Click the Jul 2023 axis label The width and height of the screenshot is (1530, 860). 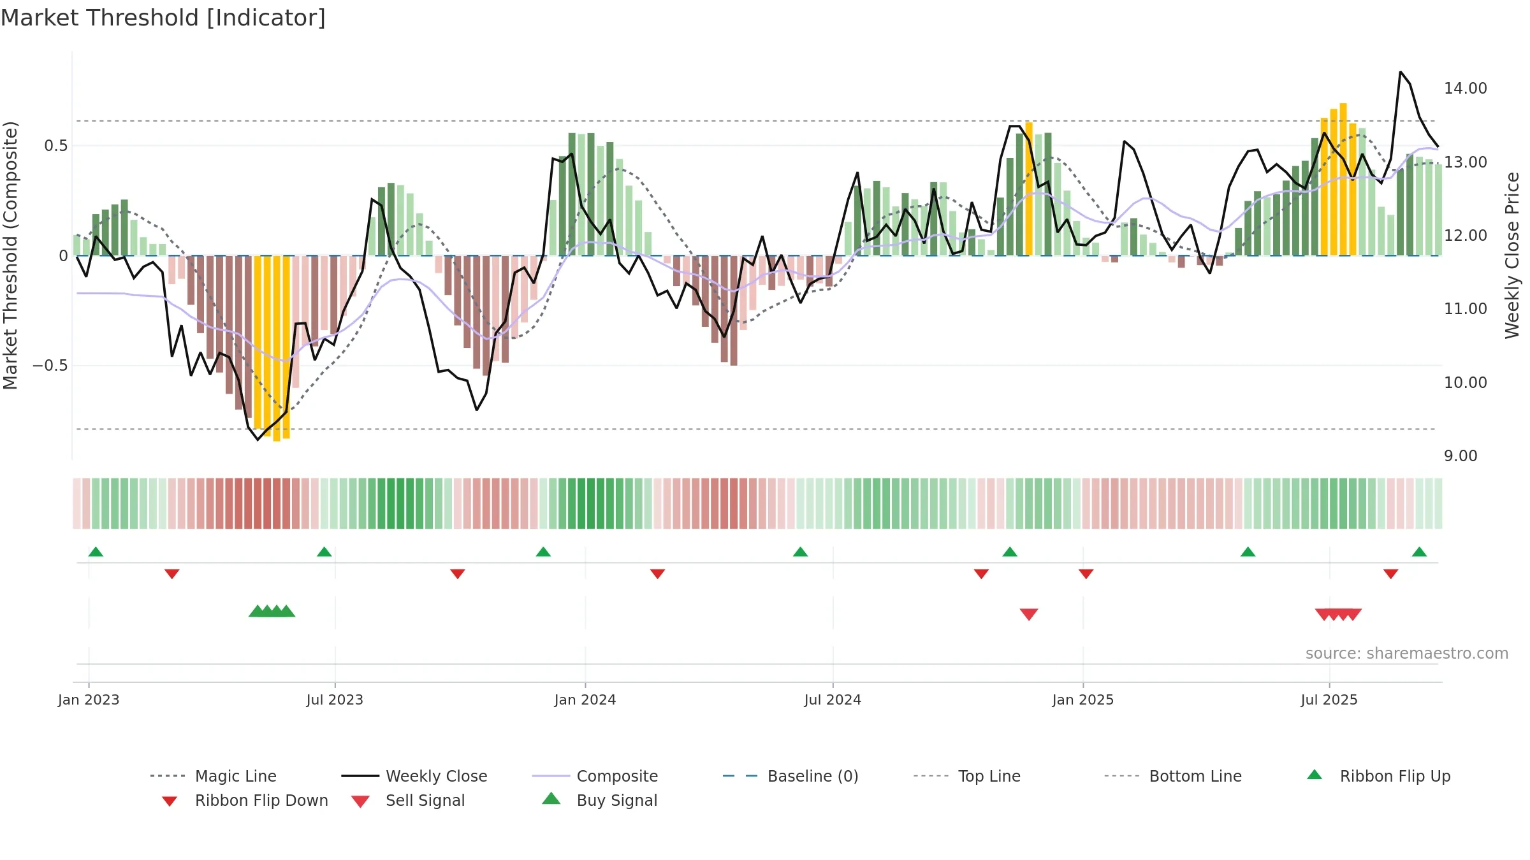click(x=335, y=699)
